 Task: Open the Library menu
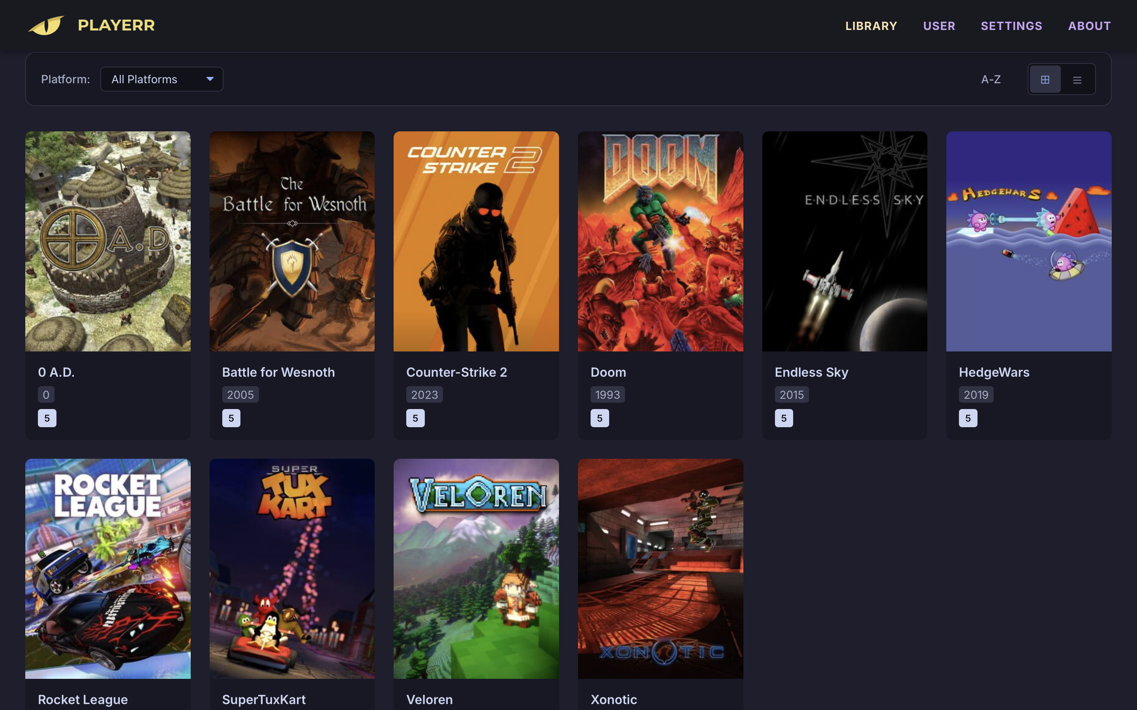pos(871,26)
